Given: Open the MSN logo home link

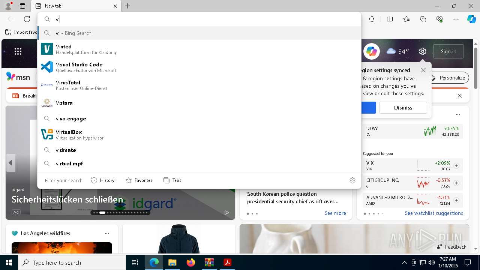Looking at the screenshot, I should [x=18, y=77].
